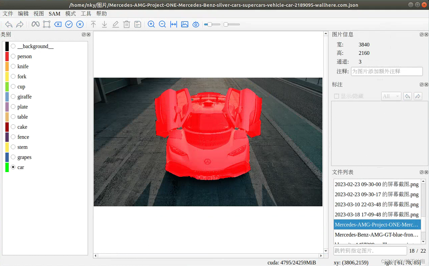The height and width of the screenshot is (266, 429).
Task: Open file 2023-02-23 09-30-00 的屏幕截图.png
Action: (x=377, y=184)
